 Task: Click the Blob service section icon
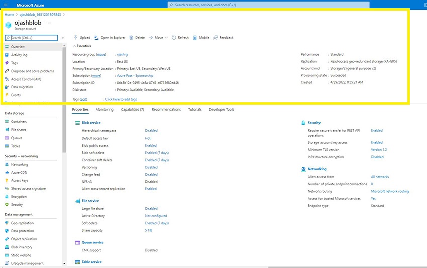[77, 123]
